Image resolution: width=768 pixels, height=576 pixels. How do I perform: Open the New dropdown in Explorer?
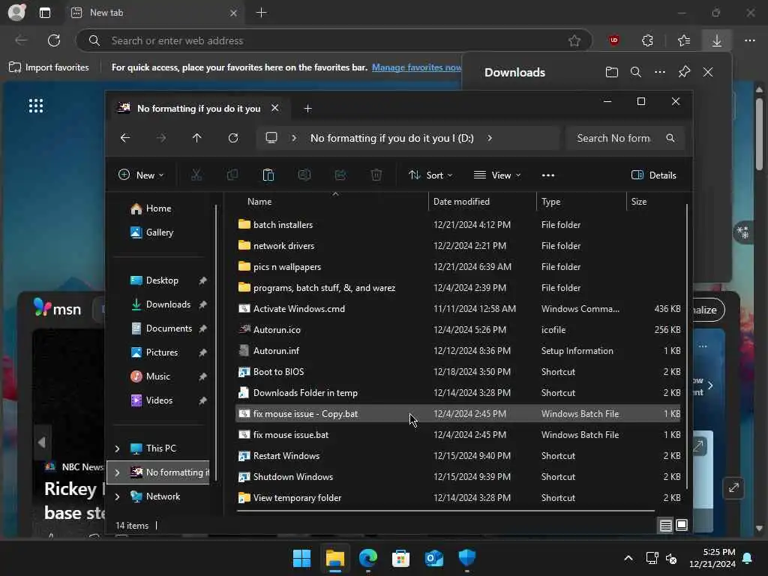tap(141, 175)
